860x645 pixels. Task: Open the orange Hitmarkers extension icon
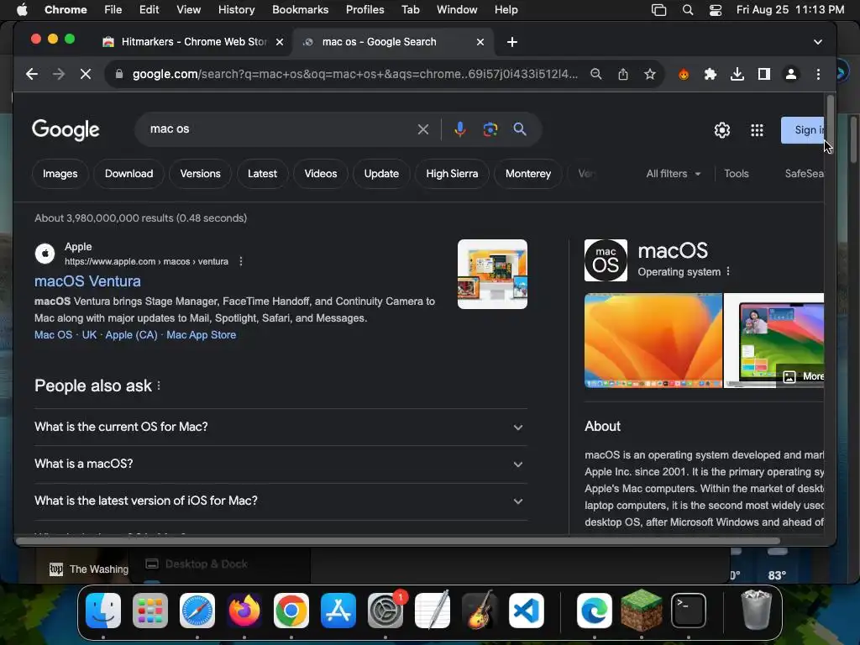(684, 74)
